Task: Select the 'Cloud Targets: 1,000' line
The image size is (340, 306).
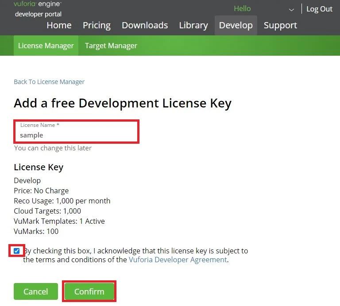Action: click(x=47, y=211)
